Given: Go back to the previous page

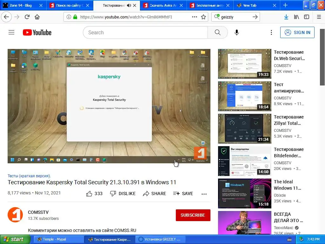Looking at the screenshot, I should click(6, 17).
